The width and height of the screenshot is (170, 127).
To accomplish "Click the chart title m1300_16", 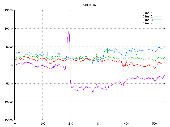I will click(x=89, y=5).
